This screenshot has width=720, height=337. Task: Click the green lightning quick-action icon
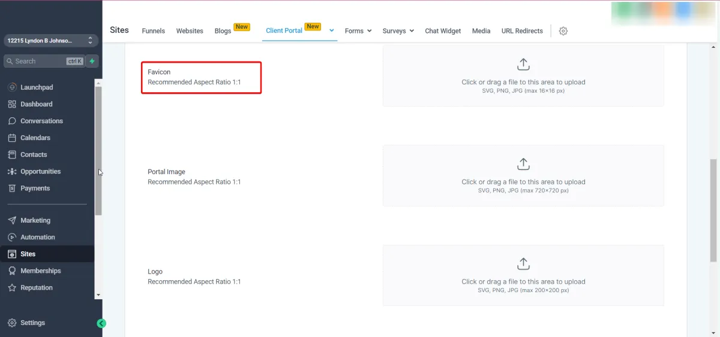point(92,61)
